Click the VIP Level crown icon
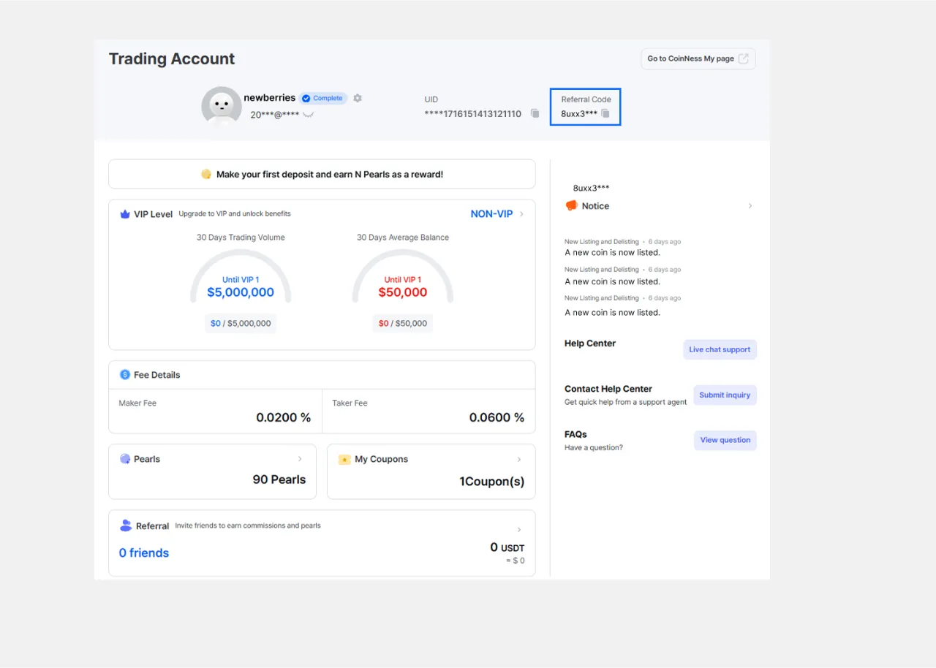The height and width of the screenshot is (668, 936). (125, 214)
